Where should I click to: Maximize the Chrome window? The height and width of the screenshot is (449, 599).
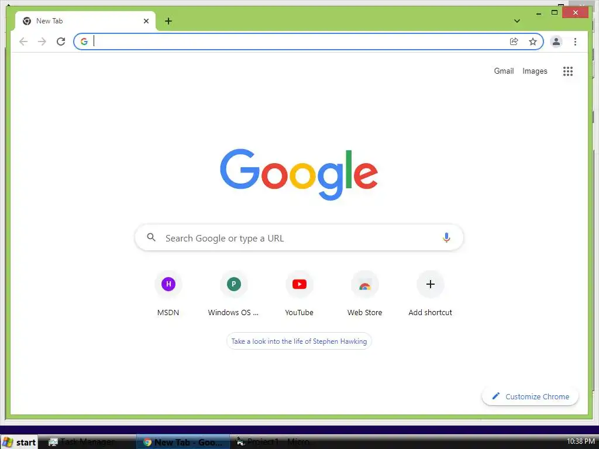click(x=555, y=13)
